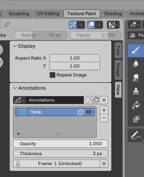
Task: Toggle the overlays display button
Action: click(91, 25)
